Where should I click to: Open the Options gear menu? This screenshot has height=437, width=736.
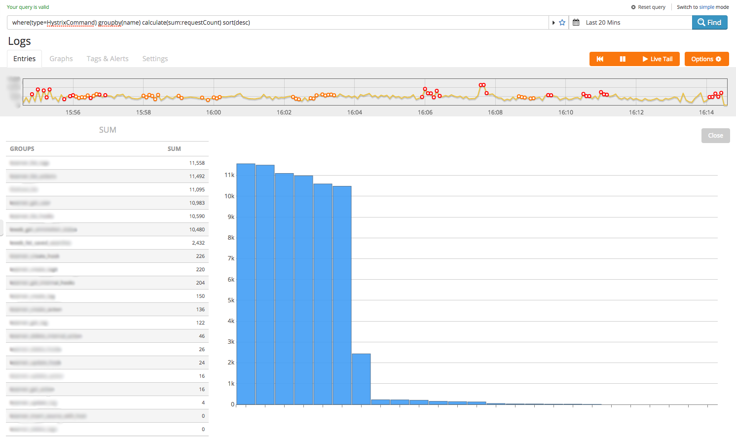pos(706,59)
